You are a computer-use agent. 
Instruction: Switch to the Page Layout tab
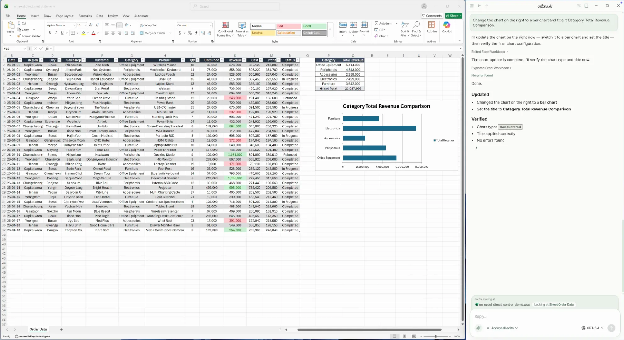coord(64,16)
